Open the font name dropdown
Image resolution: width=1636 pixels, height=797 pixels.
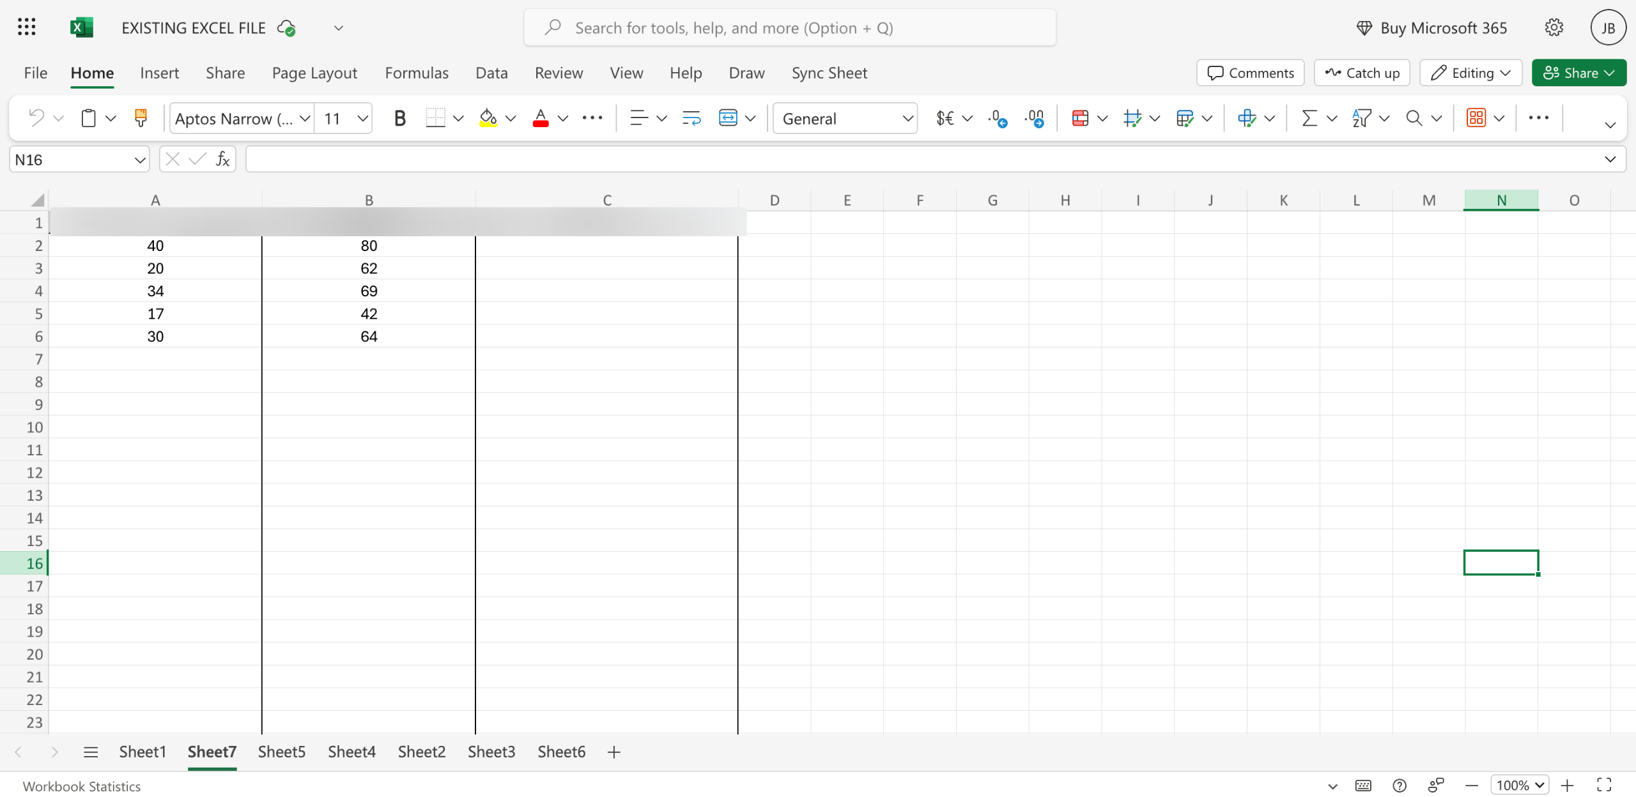pos(305,118)
